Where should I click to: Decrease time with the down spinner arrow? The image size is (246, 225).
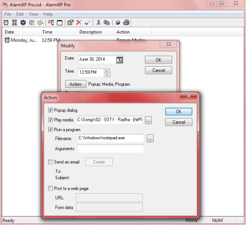[107, 75]
